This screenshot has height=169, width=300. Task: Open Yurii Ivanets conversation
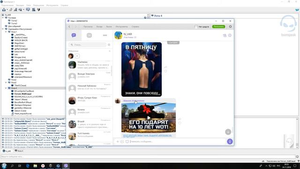click(x=89, y=136)
